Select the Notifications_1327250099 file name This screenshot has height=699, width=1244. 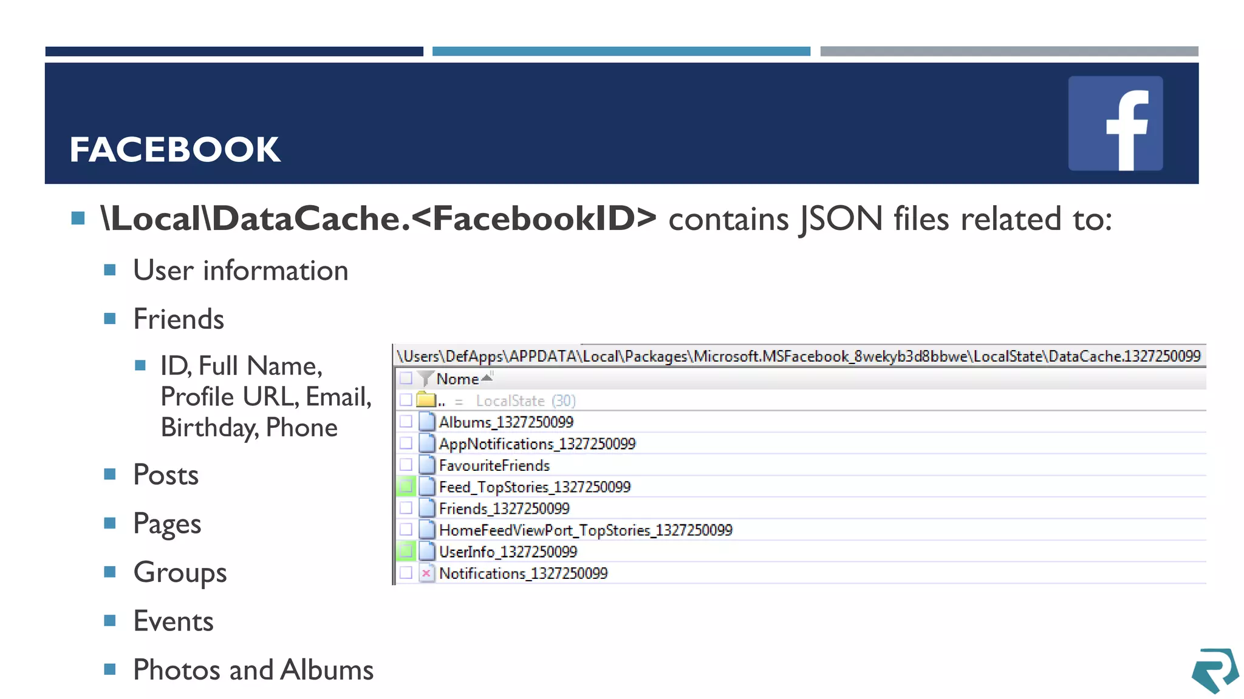tap(523, 573)
